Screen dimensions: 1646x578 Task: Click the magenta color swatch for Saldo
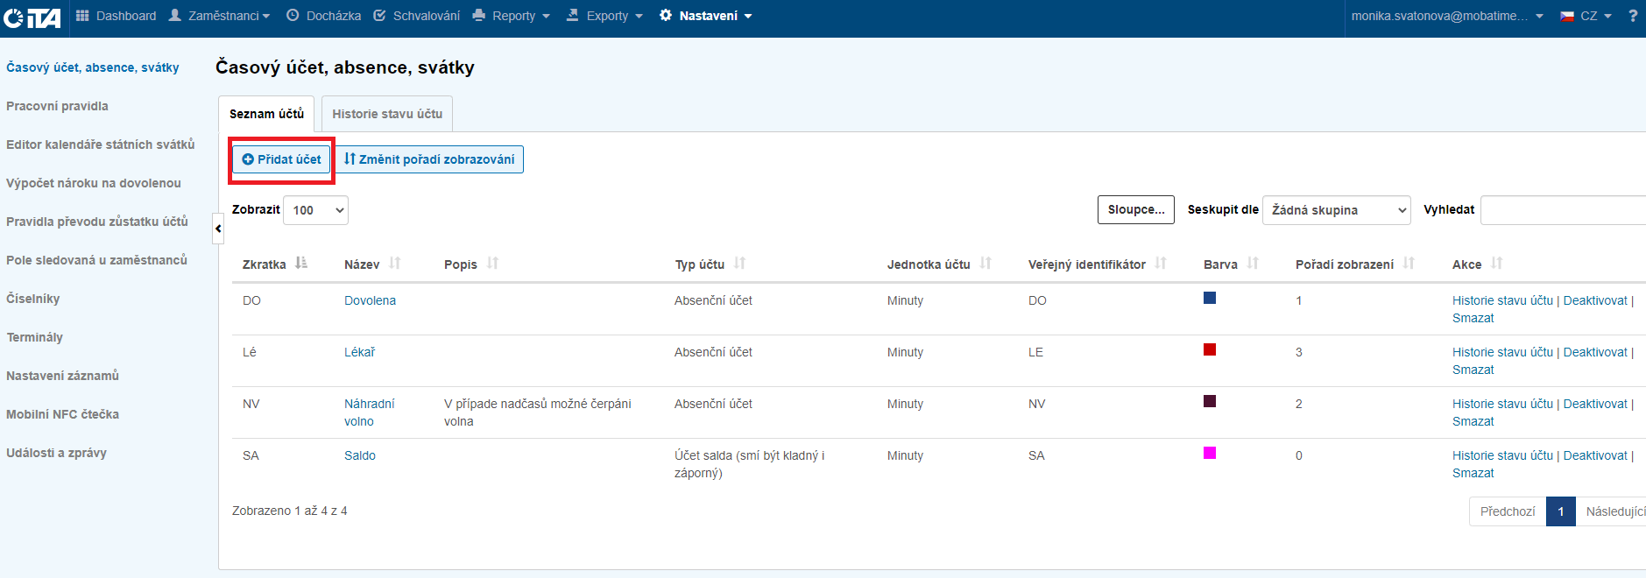1210,453
